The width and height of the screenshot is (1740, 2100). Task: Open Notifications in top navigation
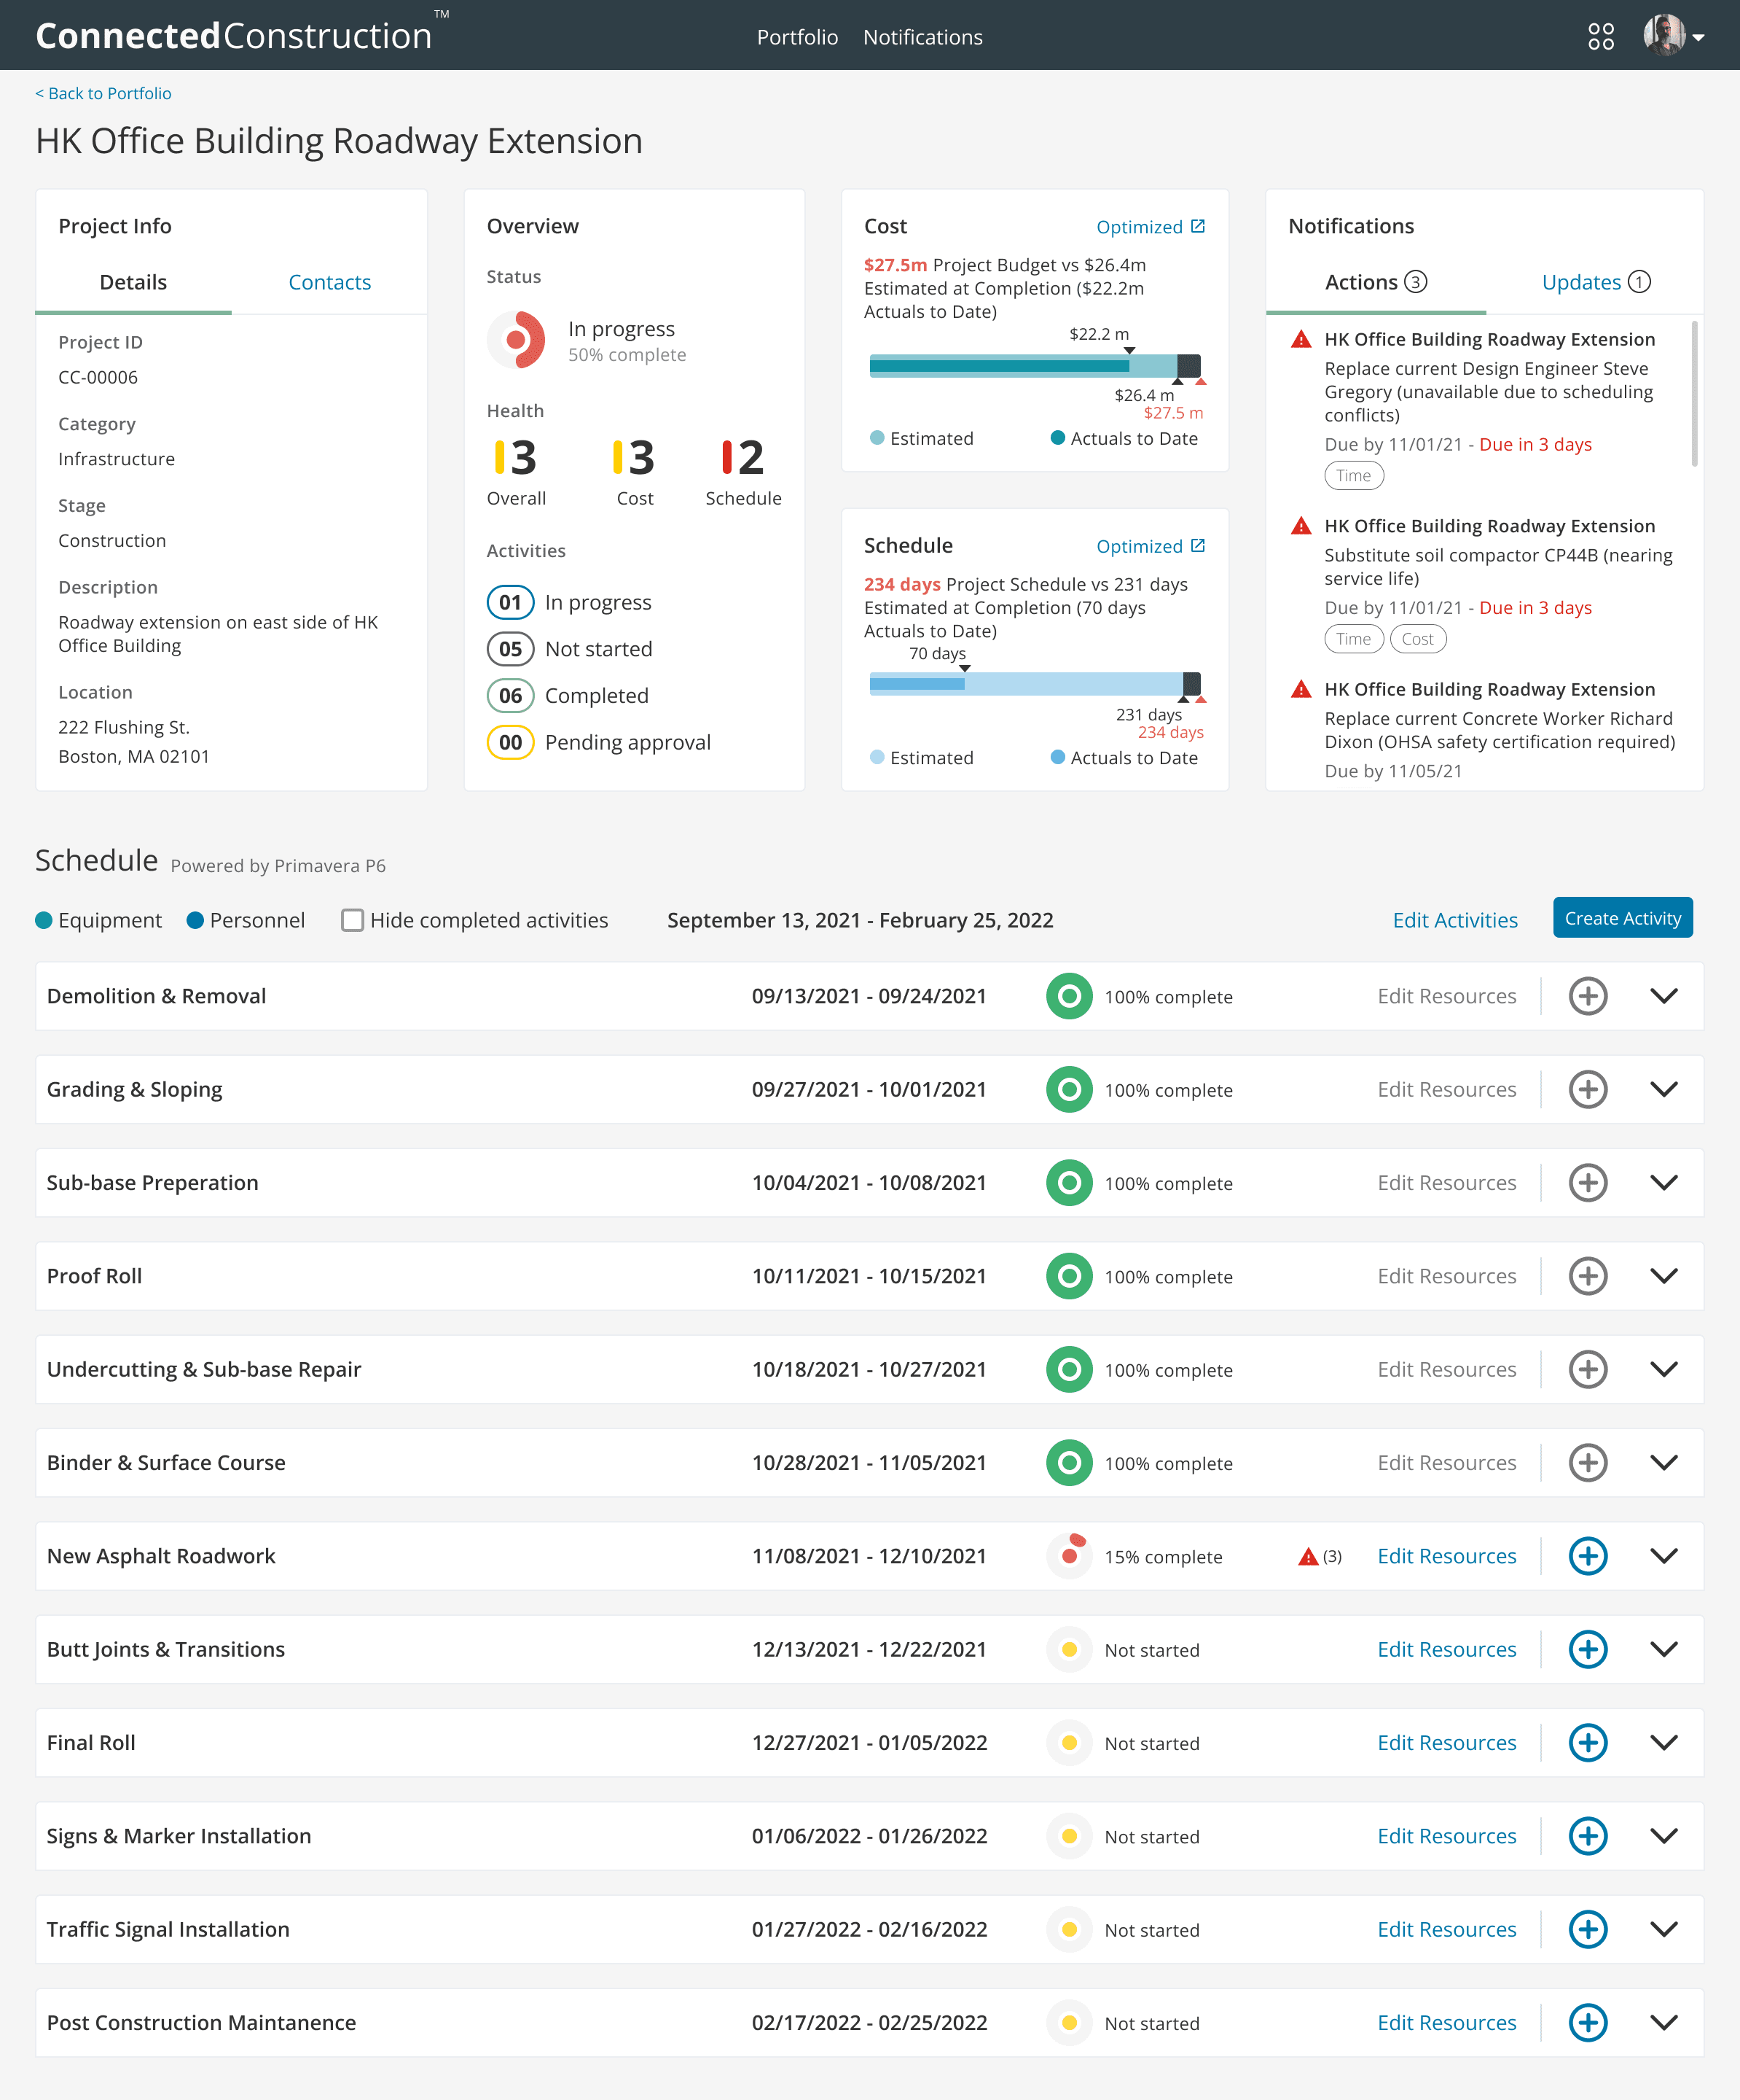pyautogui.click(x=922, y=37)
